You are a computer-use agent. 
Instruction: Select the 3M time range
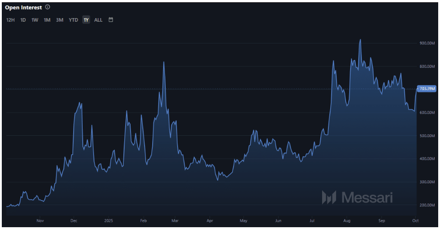click(60, 20)
